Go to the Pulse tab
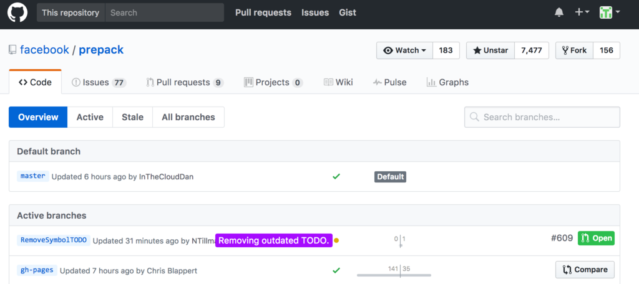This screenshot has height=284, width=639. tap(389, 83)
